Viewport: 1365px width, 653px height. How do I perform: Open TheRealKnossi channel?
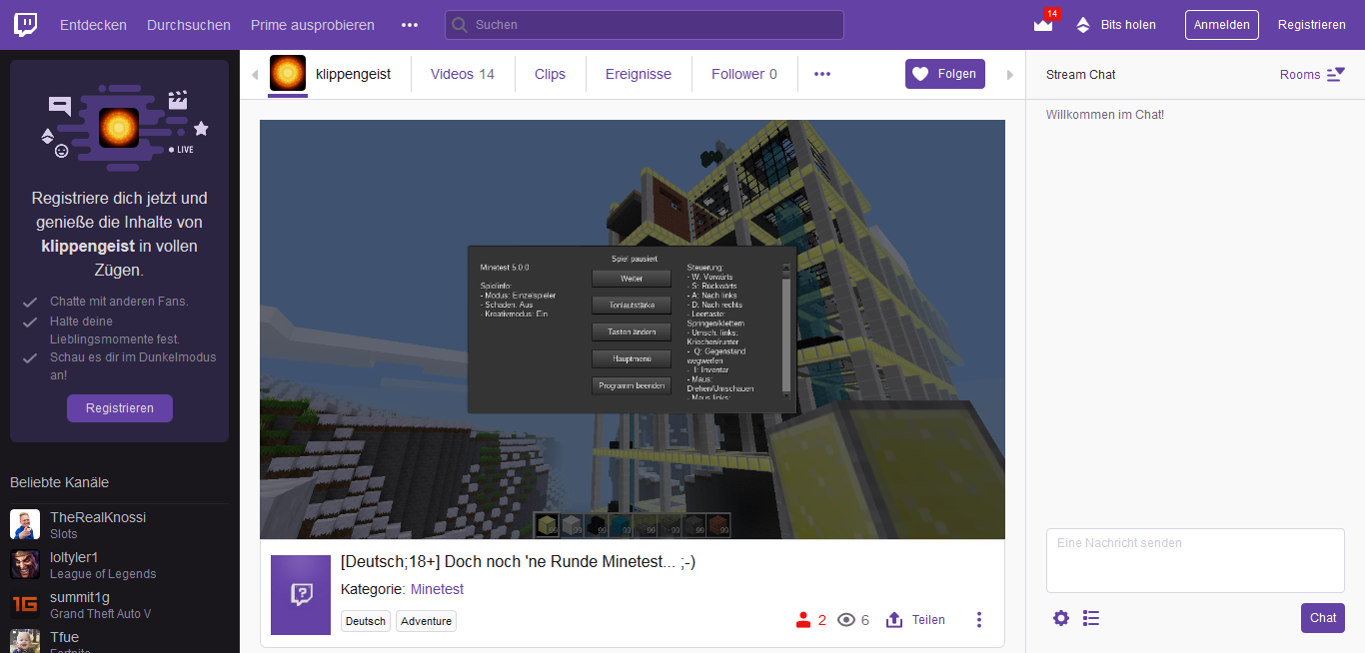tap(120, 525)
